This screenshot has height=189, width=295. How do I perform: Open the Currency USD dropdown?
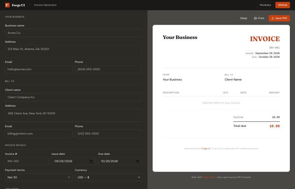[x=108, y=177]
